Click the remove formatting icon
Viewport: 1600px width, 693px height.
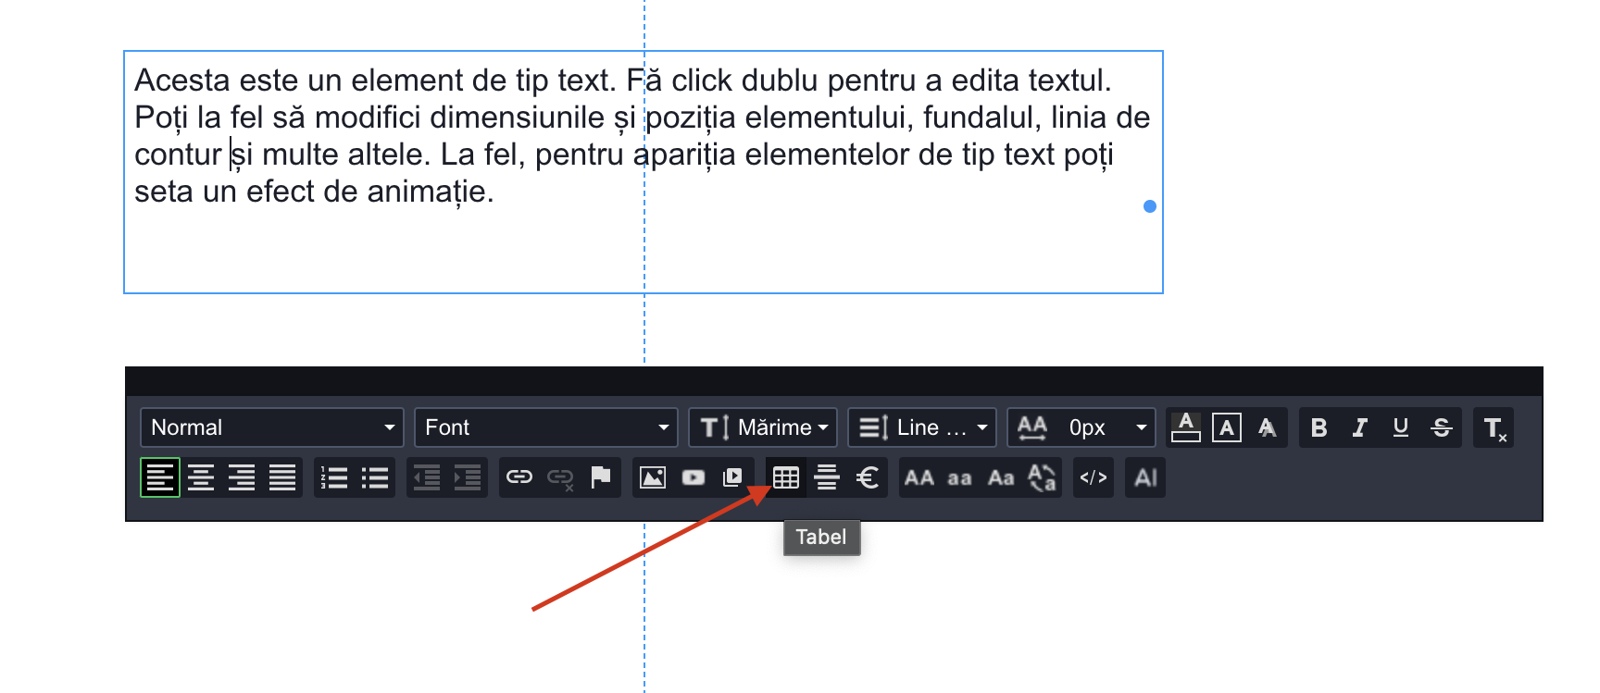1494,428
